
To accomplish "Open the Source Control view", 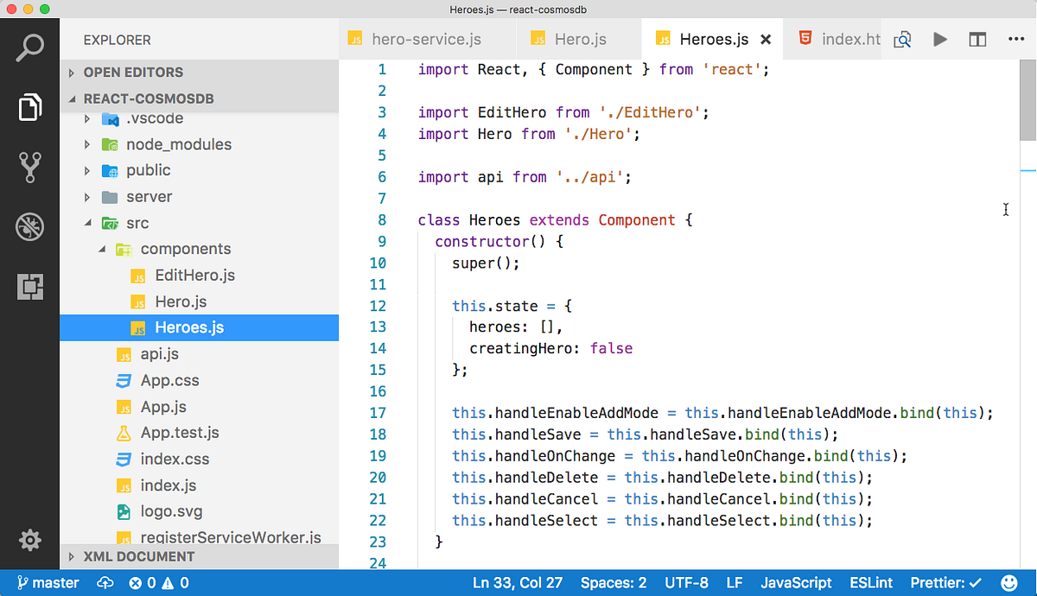I will pos(29,167).
